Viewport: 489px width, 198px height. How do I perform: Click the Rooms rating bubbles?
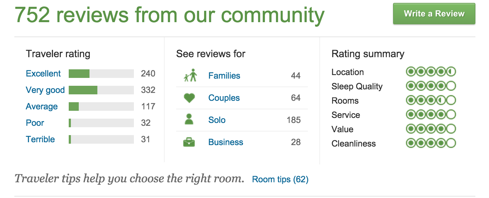[431, 100]
